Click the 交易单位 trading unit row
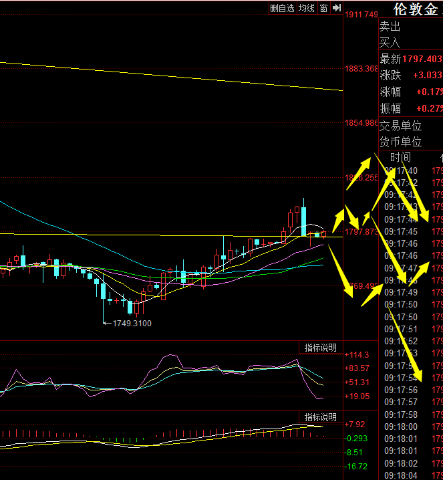Screen dimensions: 443x480 pyautogui.click(x=401, y=126)
